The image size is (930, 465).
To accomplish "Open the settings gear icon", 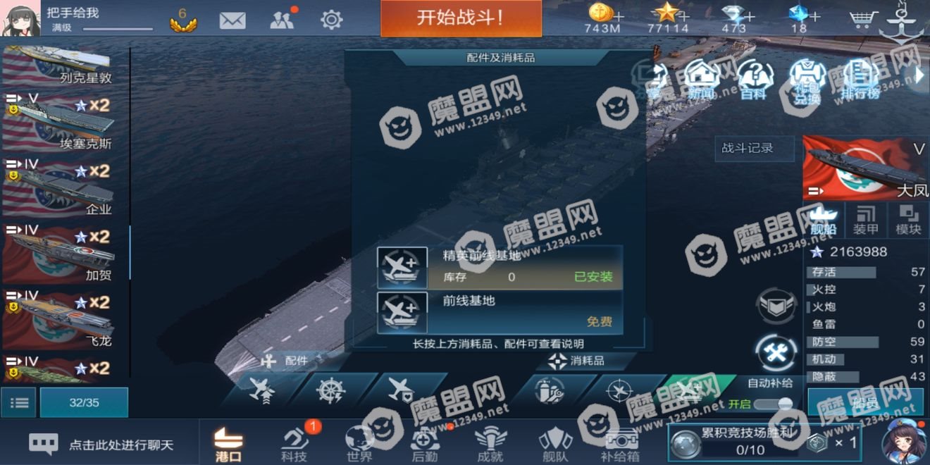I will (332, 20).
